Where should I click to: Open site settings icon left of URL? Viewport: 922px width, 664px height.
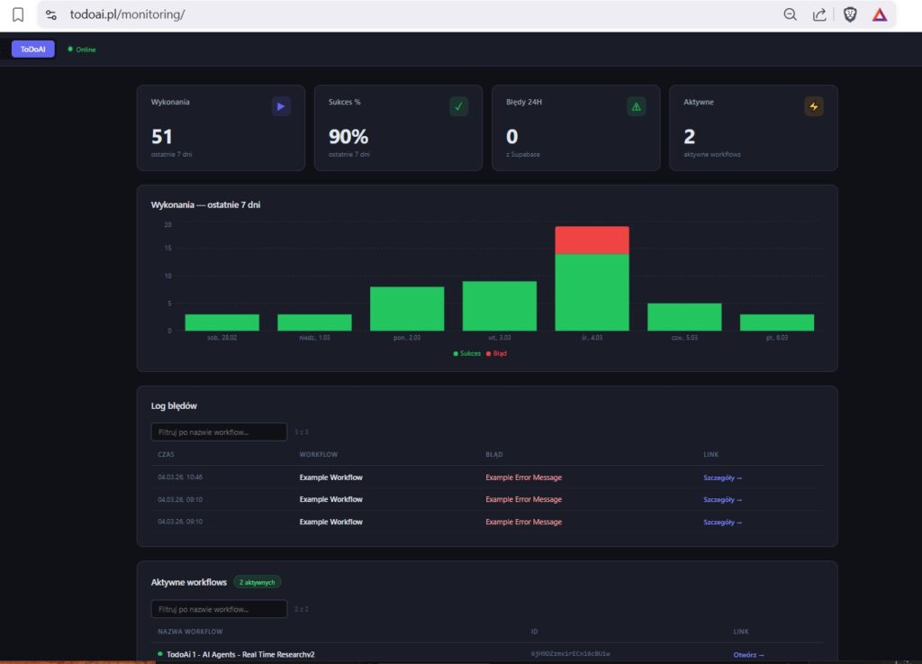pos(51,14)
